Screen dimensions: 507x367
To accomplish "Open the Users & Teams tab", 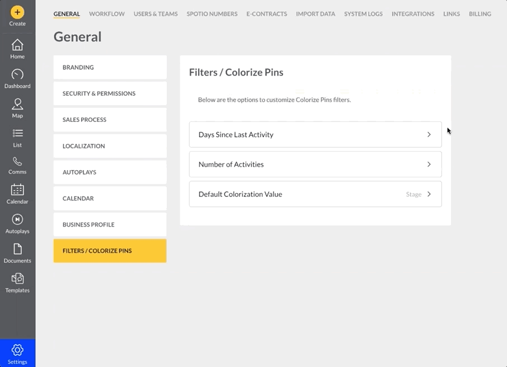I will pos(155,13).
